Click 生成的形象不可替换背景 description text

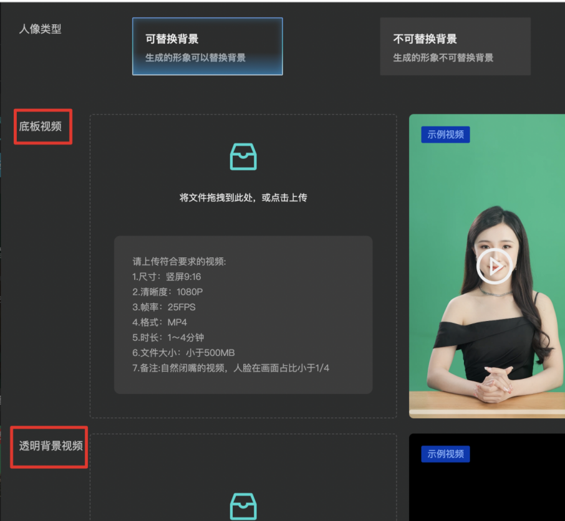tap(443, 57)
